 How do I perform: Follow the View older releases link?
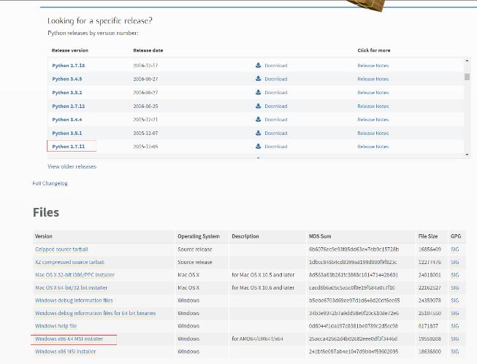[72, 166]
